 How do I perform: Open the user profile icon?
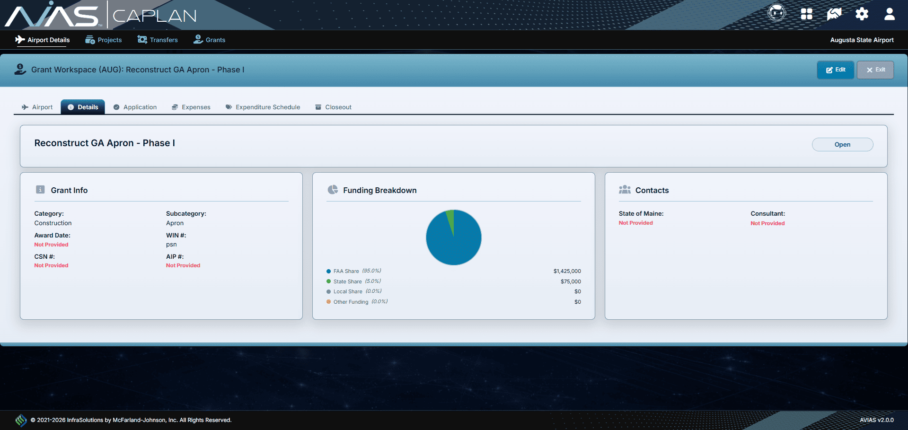pyautogui.click(x=889, y=14)
